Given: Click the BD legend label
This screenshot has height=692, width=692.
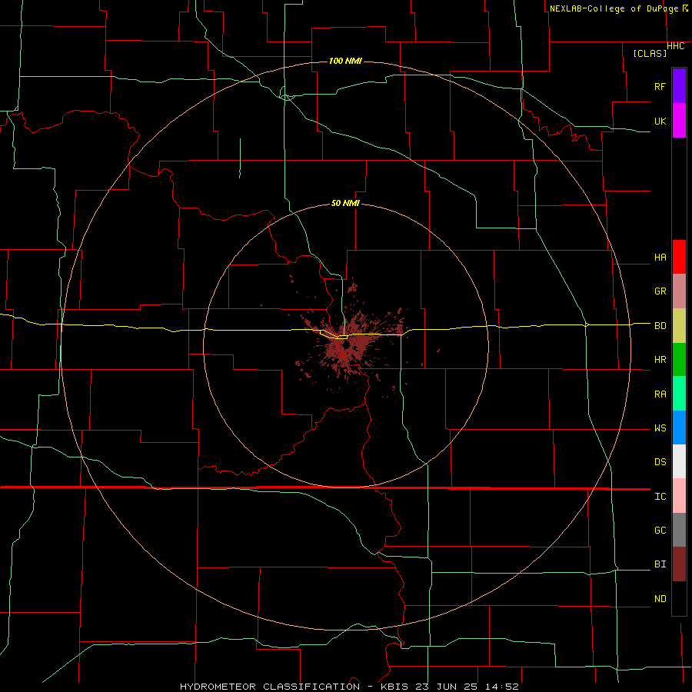Looking at the screenshot, I should (660, 326).
